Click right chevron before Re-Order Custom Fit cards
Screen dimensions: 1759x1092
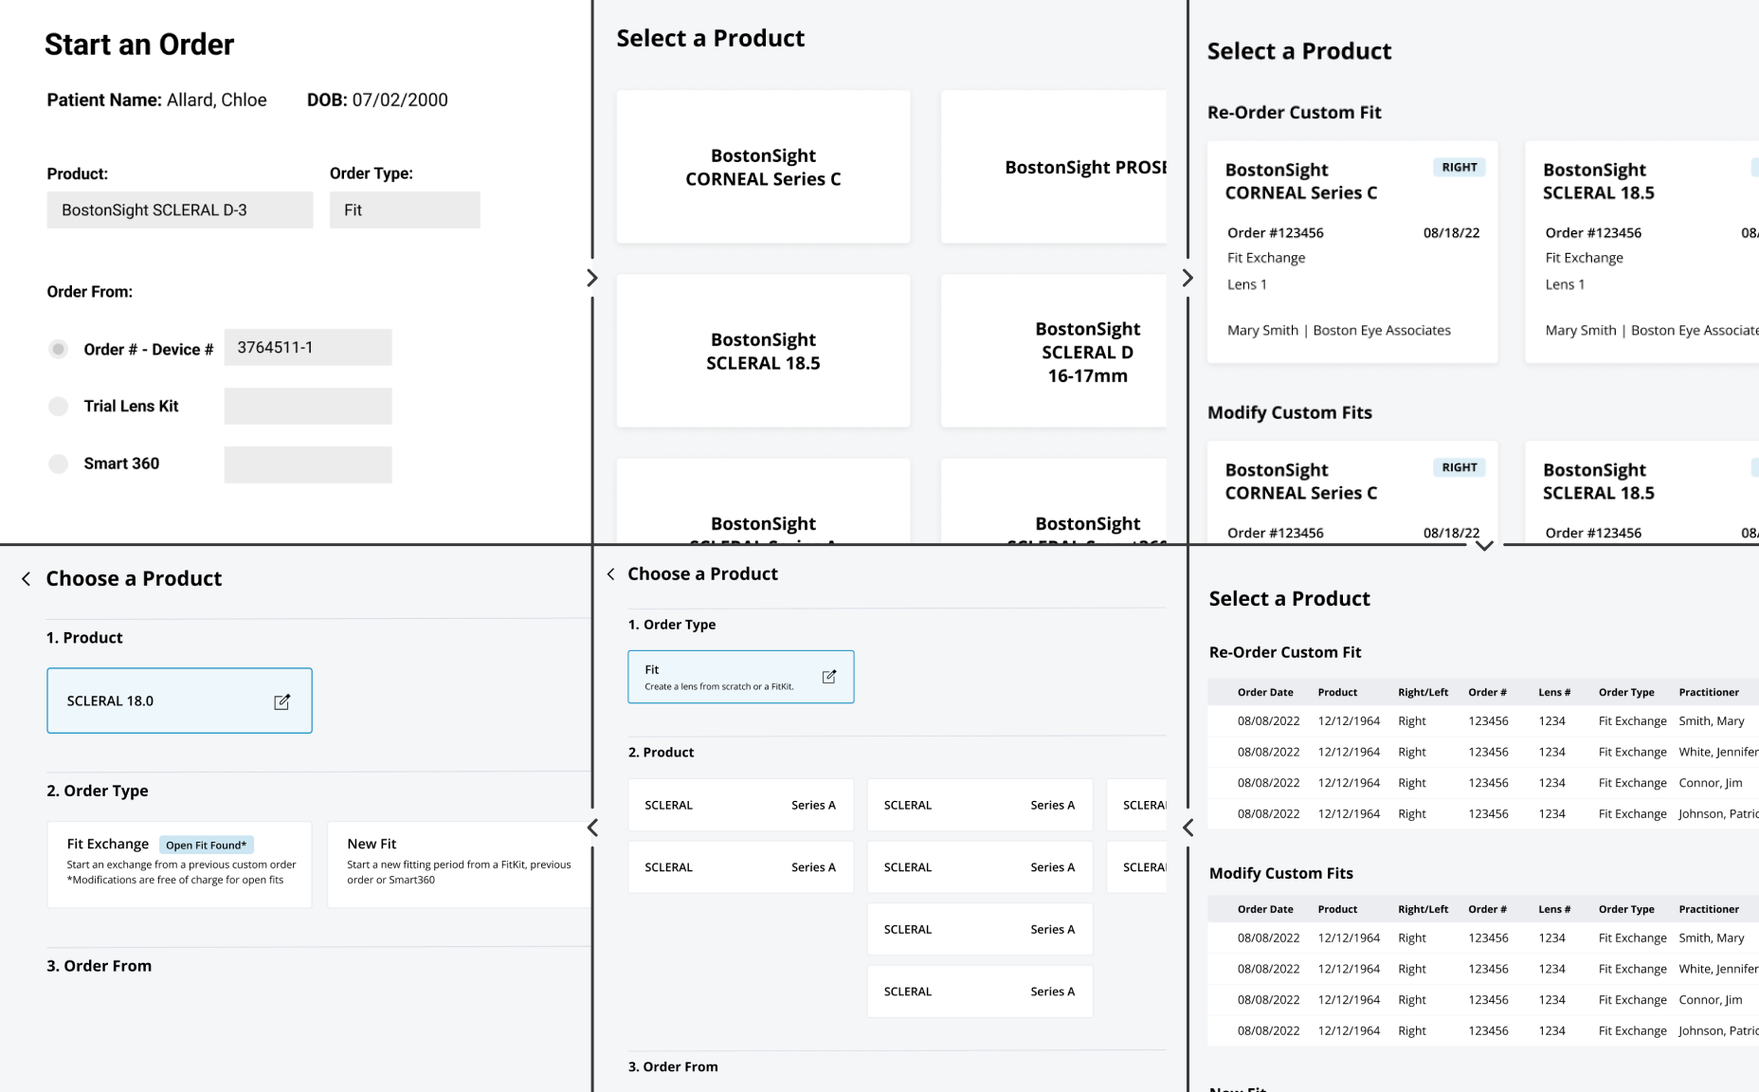(1188, 278)
